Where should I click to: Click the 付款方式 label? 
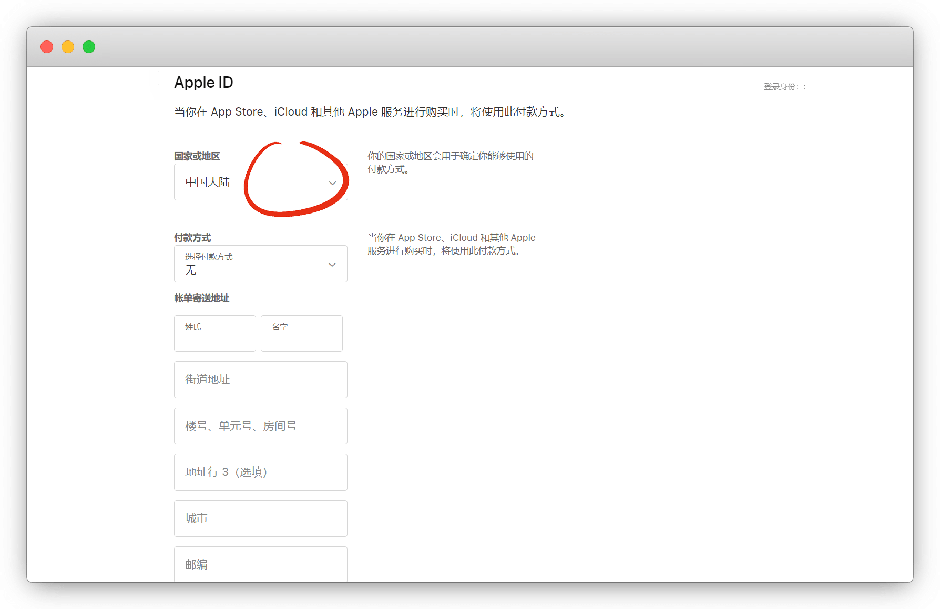pyautogui.click(x=192, y=238)
